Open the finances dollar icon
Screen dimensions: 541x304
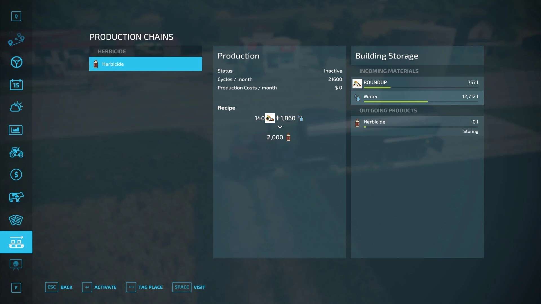16,175
